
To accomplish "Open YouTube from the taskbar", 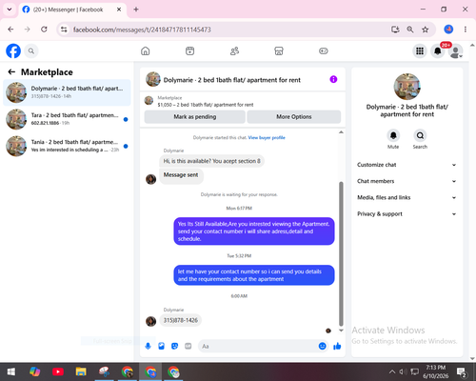I will point(58,371).
